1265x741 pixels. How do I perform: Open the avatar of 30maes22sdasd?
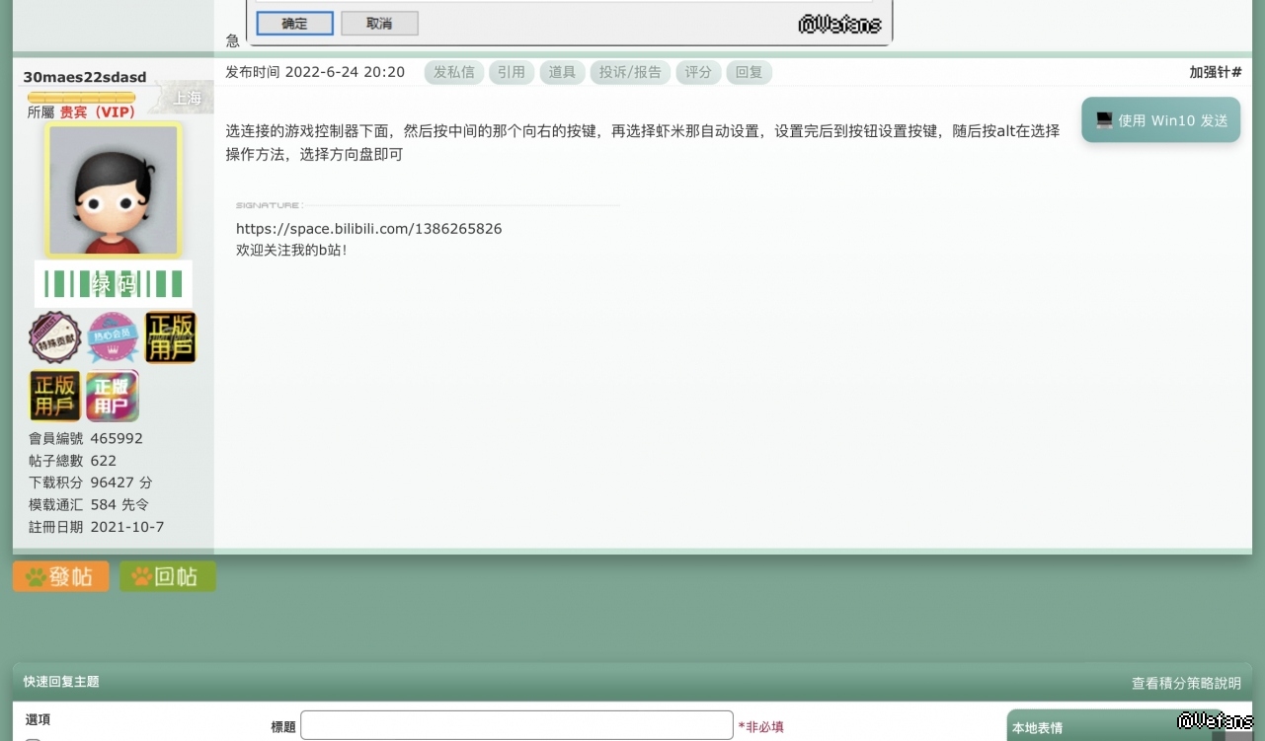coord(114,189)
